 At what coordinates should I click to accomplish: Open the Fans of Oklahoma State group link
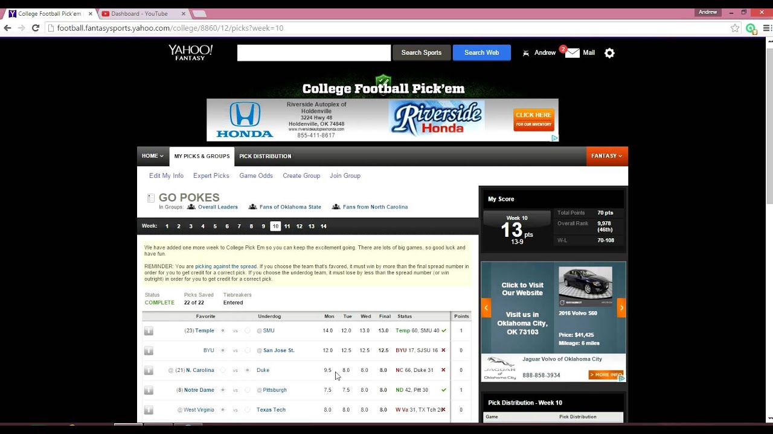[290, 207]
